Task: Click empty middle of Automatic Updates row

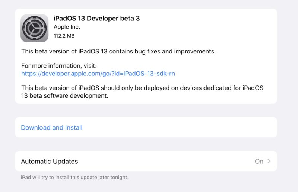Action: point(165,161)
